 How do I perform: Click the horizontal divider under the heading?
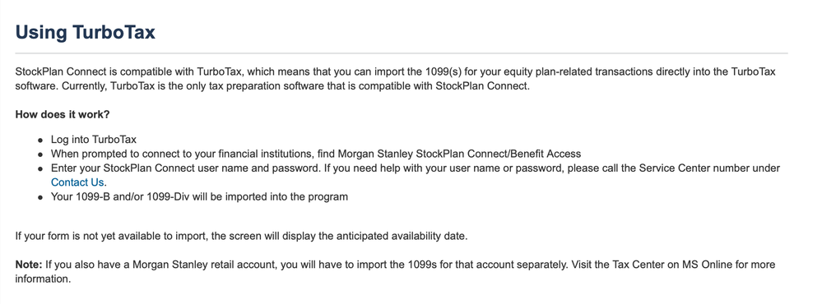coord(402,53)
